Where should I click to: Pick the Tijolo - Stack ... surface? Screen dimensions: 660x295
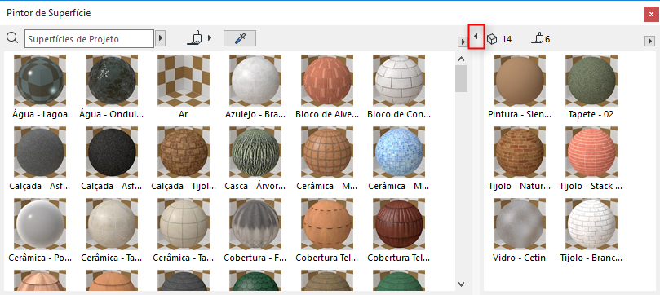click(591, 159)
